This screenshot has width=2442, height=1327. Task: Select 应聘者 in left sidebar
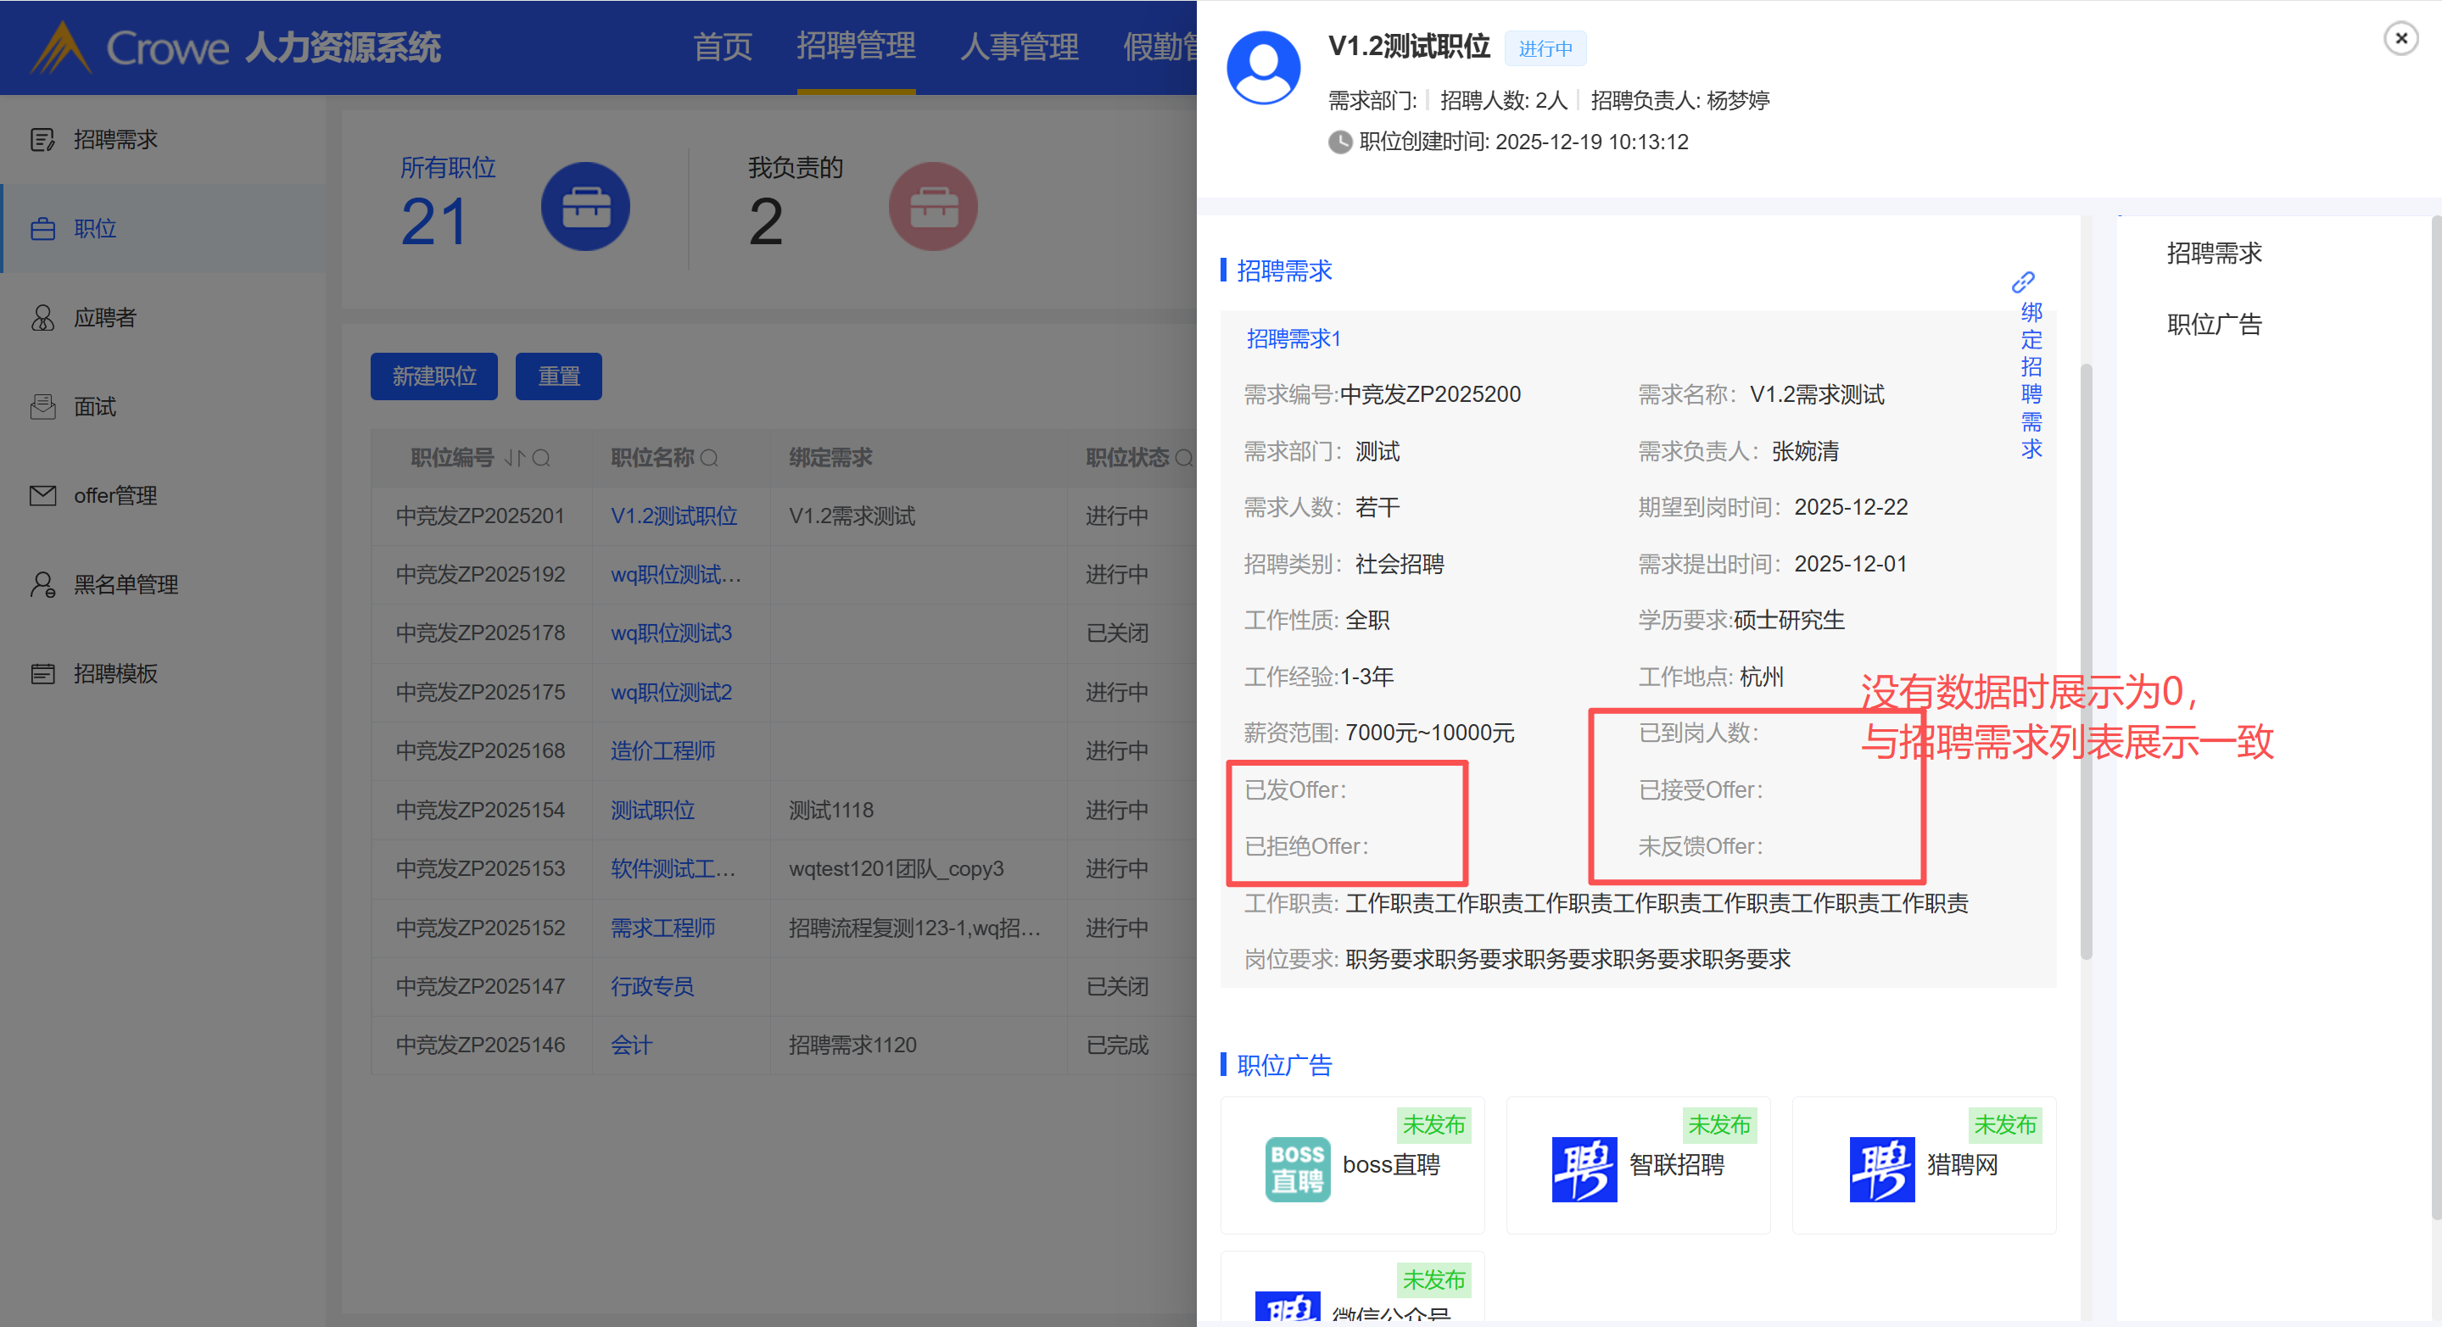104,317
